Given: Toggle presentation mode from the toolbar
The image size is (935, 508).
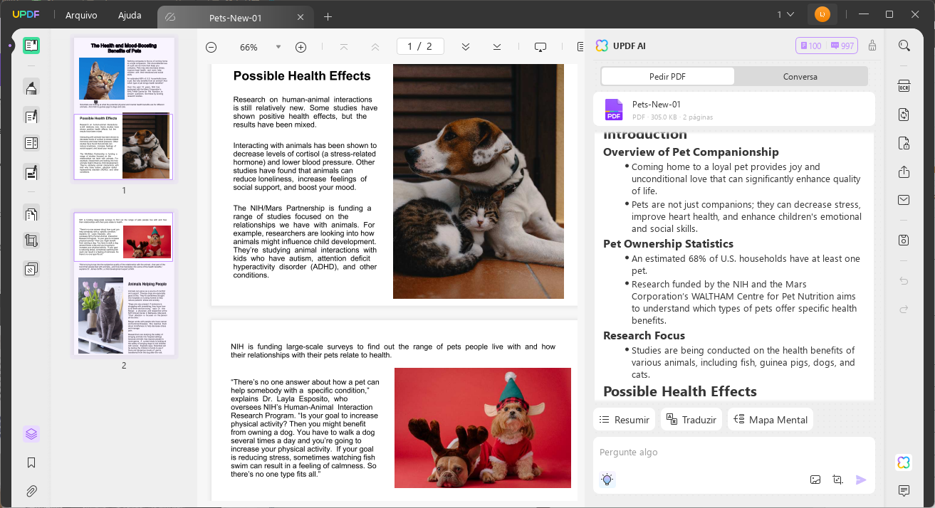Looking at the screenshot, I should click(x=540, y=46).
